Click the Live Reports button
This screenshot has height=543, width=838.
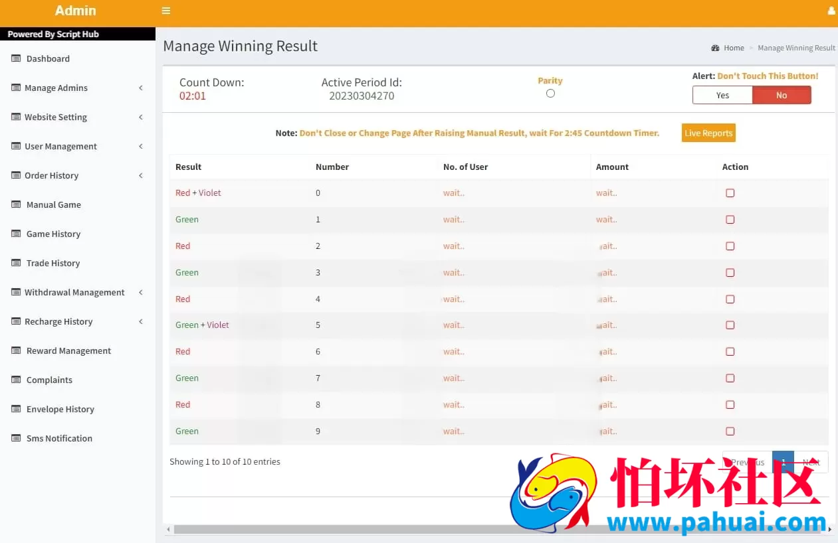click(708, 133)
